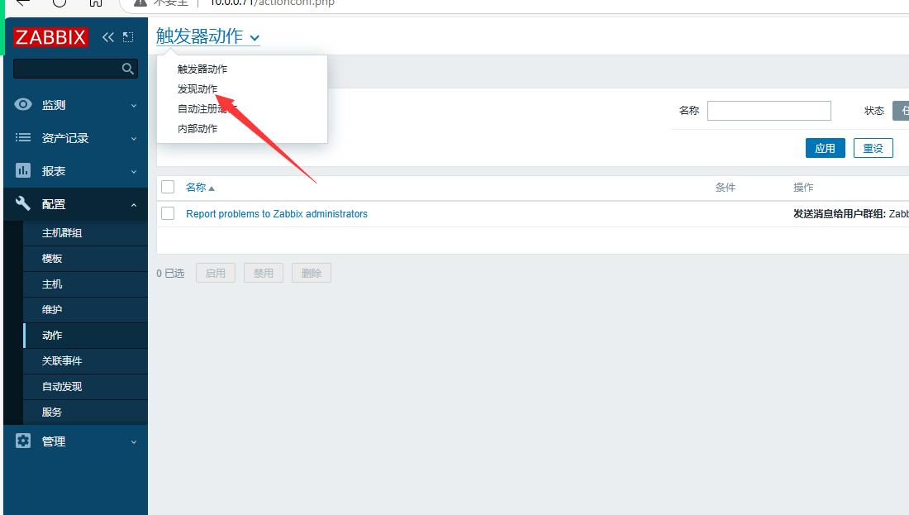Viewport: 909px width, 515px height.
Task: Select 发现动作 in the dropdown list
Action: coord(198,88)
